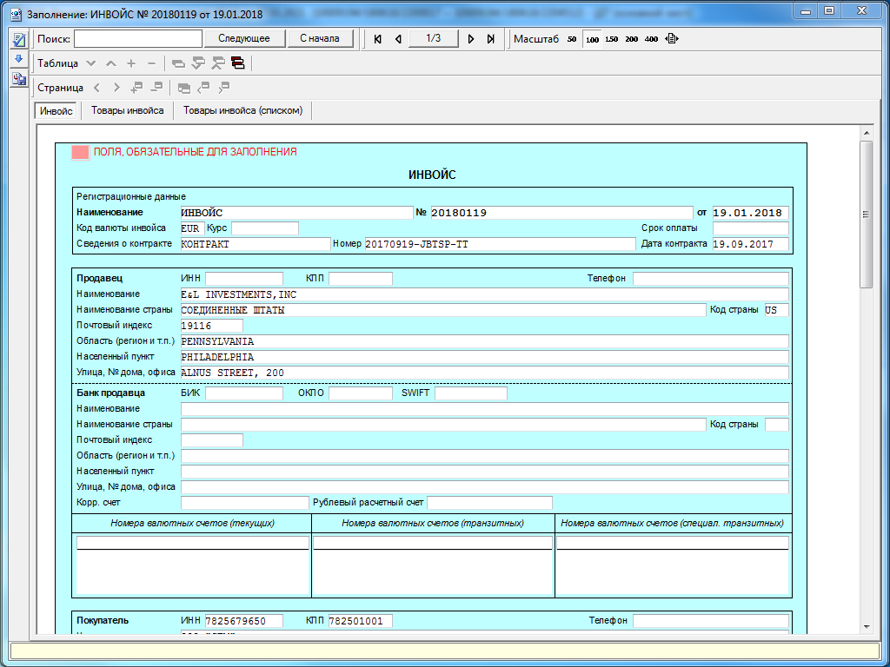Set zoom scale to 400
This screenshot has height=667, width=890.
click(x=651, y=39)
